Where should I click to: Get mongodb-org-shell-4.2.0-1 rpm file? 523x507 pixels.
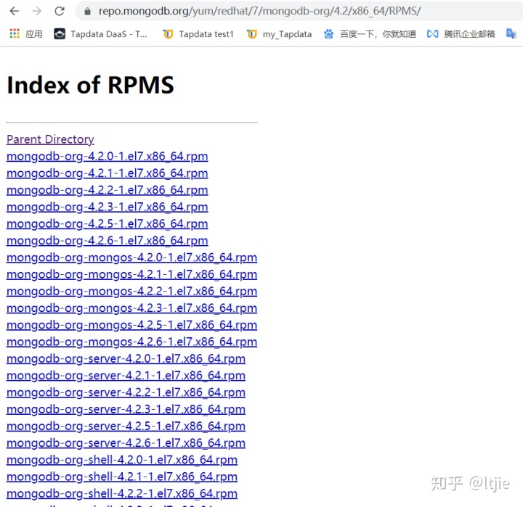(122, 460)
